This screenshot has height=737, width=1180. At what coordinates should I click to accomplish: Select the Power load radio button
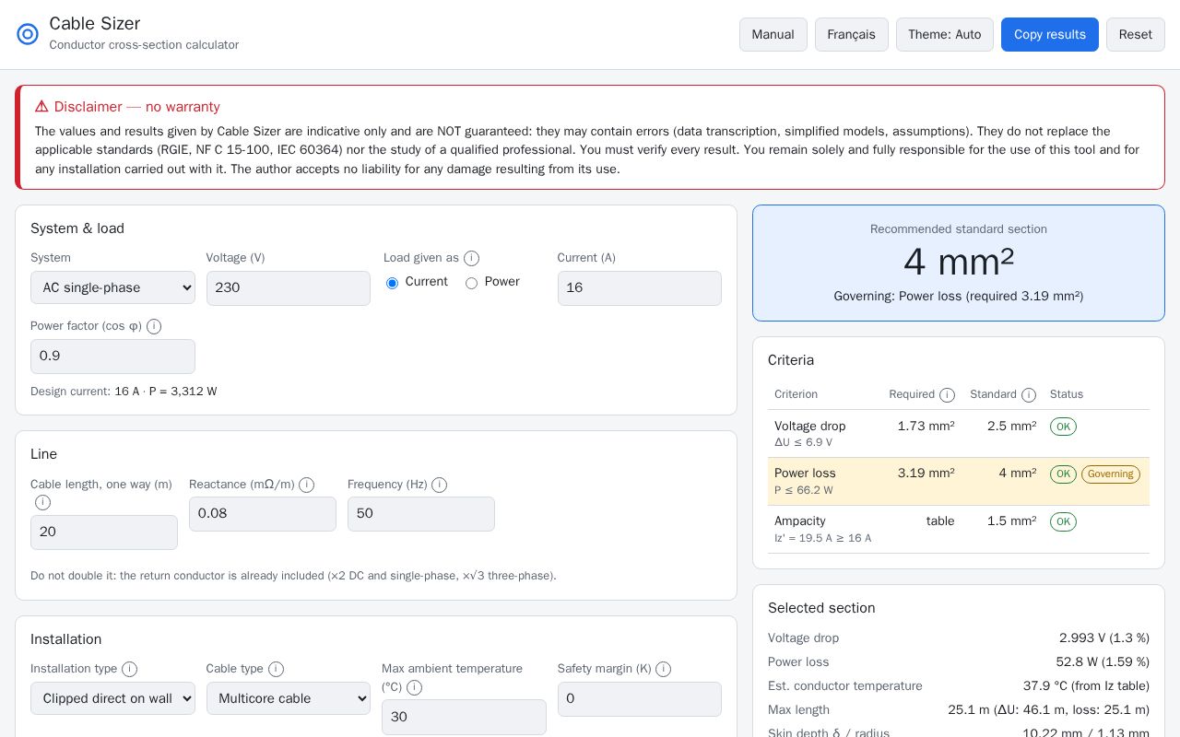[x=471, y=283]
